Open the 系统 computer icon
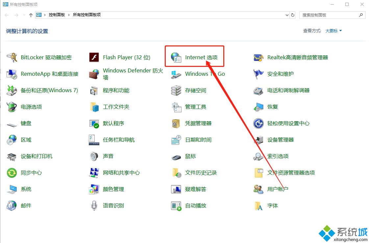The width and height of the screenshot is (369, 243). (12, 190)
